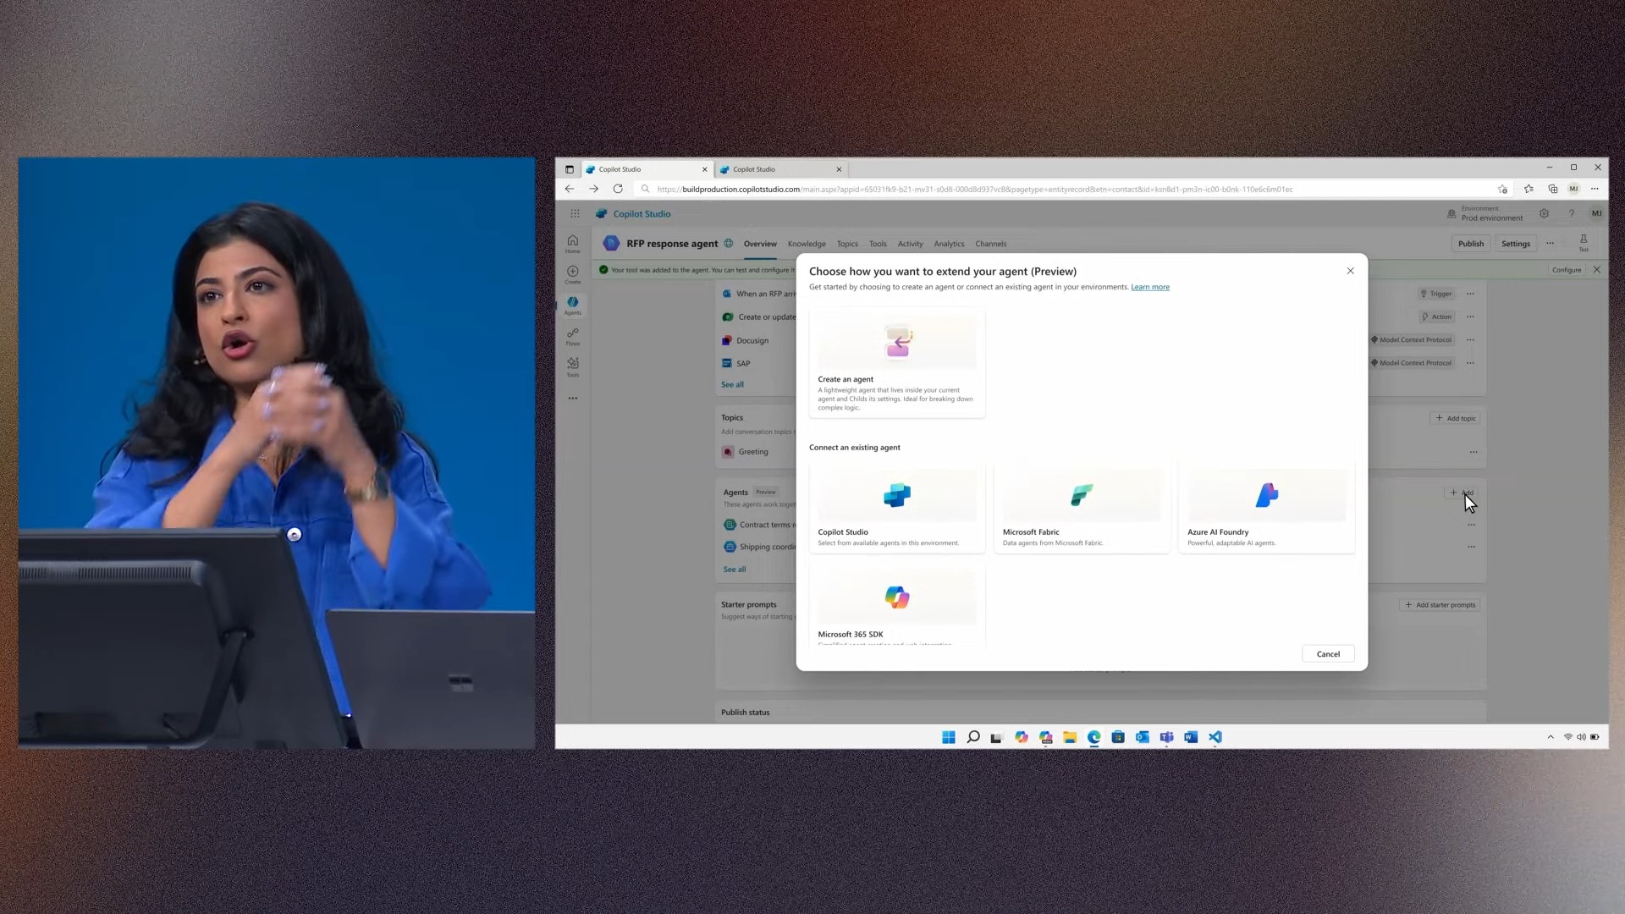Click See all under the tools list
The width and height of the screenshot is (1625, 914).
pos(732,384)
